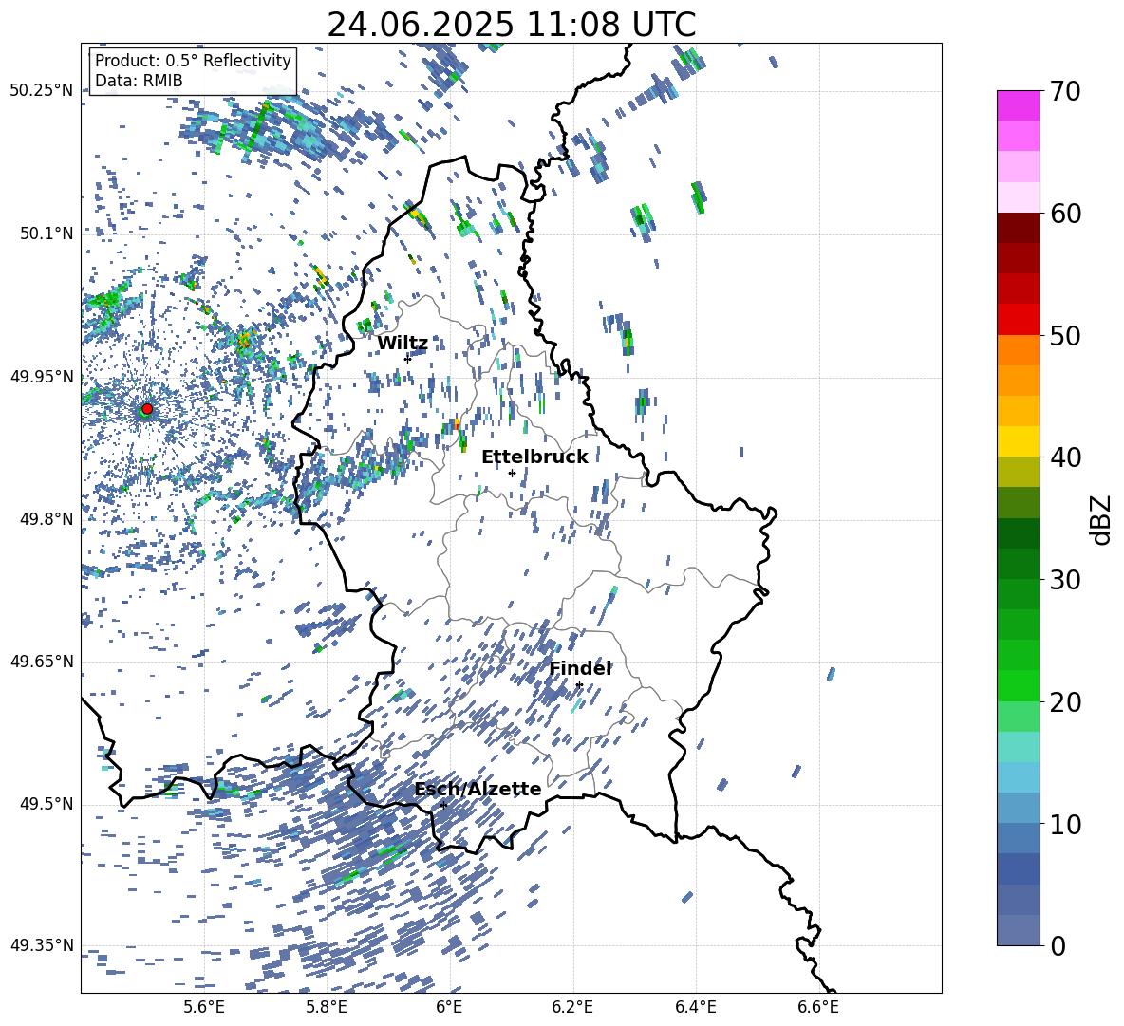This screenshot has width=1124, height=1026.
Task: Click the Ettelbruck station cross marker
Action: (512, 473)
